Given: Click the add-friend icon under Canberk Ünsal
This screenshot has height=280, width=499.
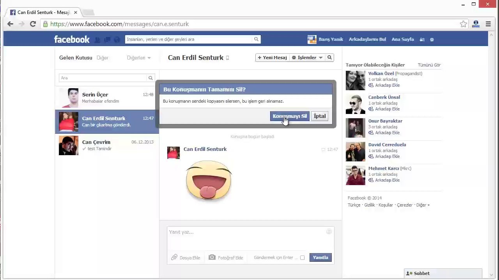Looking at the screenshot, I should pyautogui.click(x=371, y=109).
